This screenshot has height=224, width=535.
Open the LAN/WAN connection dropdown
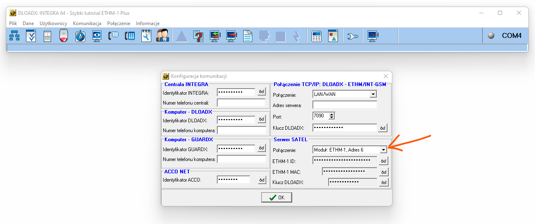(x=373, y=94)
